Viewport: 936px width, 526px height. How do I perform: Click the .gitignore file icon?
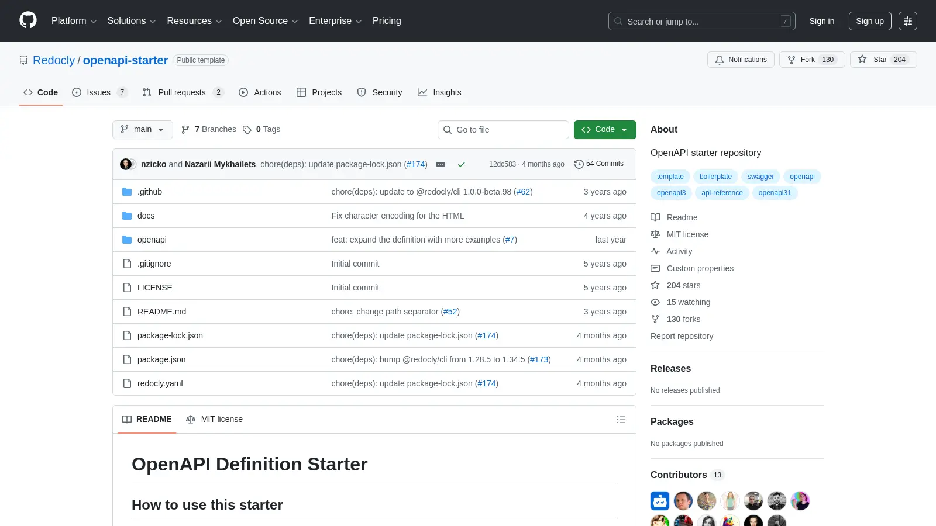[x=127, y=264]
